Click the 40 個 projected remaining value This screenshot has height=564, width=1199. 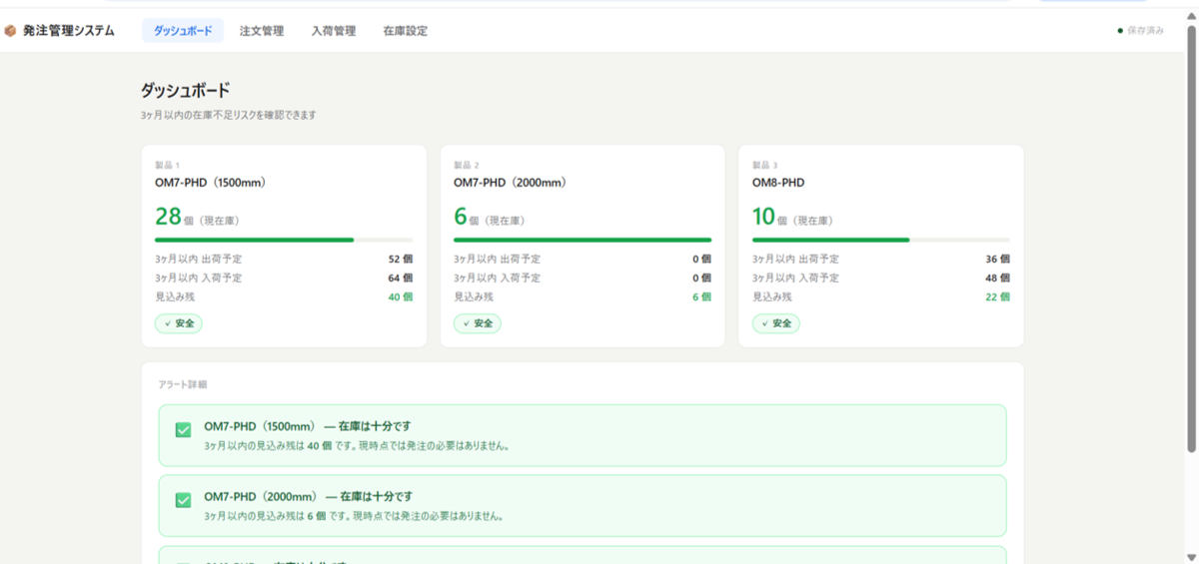click(400, 296)
